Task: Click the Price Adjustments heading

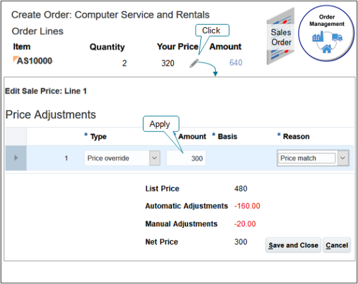Action: pos(50,115)
